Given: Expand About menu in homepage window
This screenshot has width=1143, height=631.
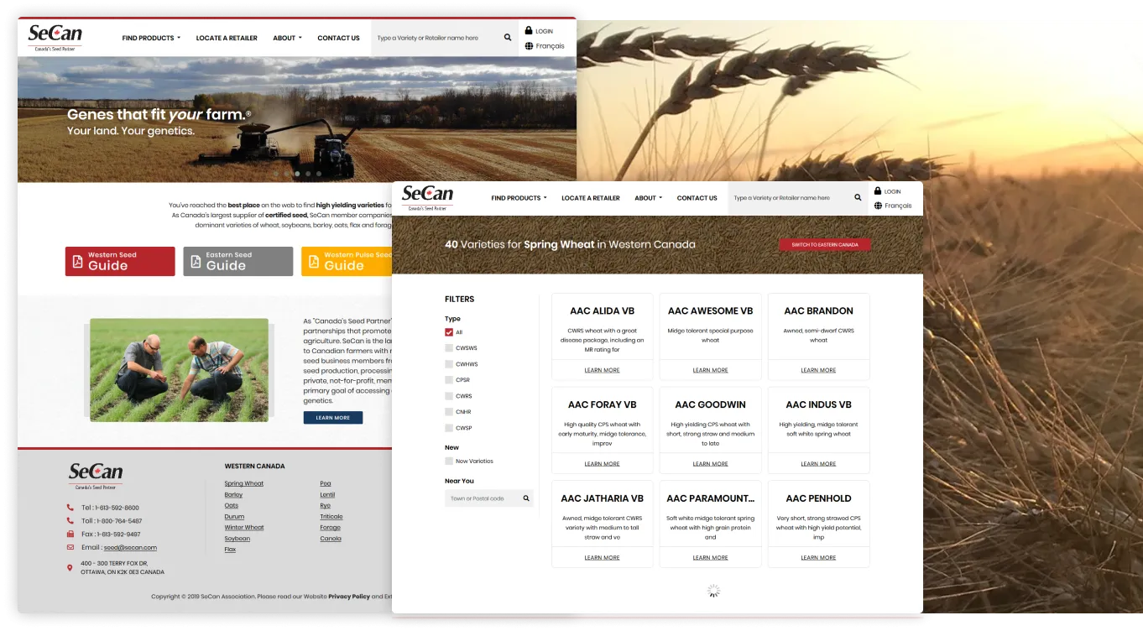Looking at the screenshot, I should tap(287, 38).
